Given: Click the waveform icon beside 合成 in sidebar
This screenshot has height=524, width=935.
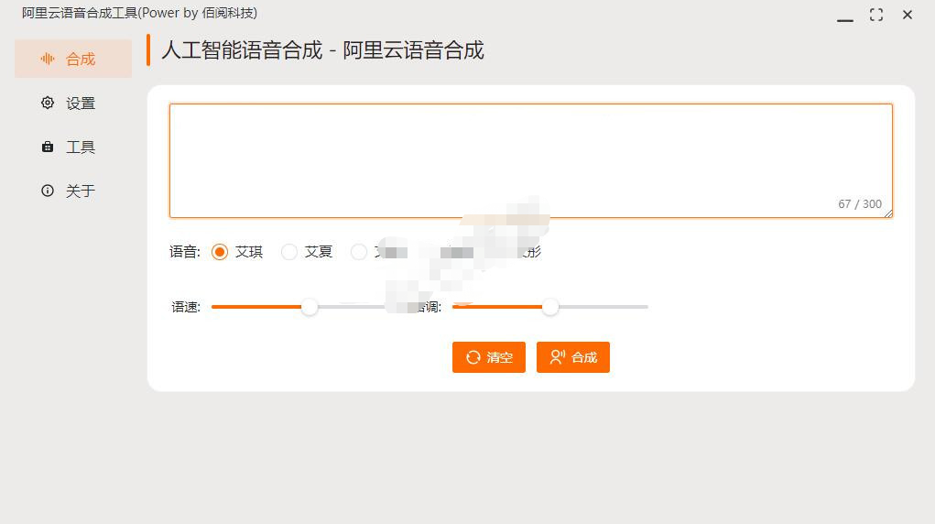Looking at the screenshot, I should tap(48, 60).
